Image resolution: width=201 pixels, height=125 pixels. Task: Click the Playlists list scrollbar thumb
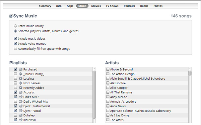(94, 95)
